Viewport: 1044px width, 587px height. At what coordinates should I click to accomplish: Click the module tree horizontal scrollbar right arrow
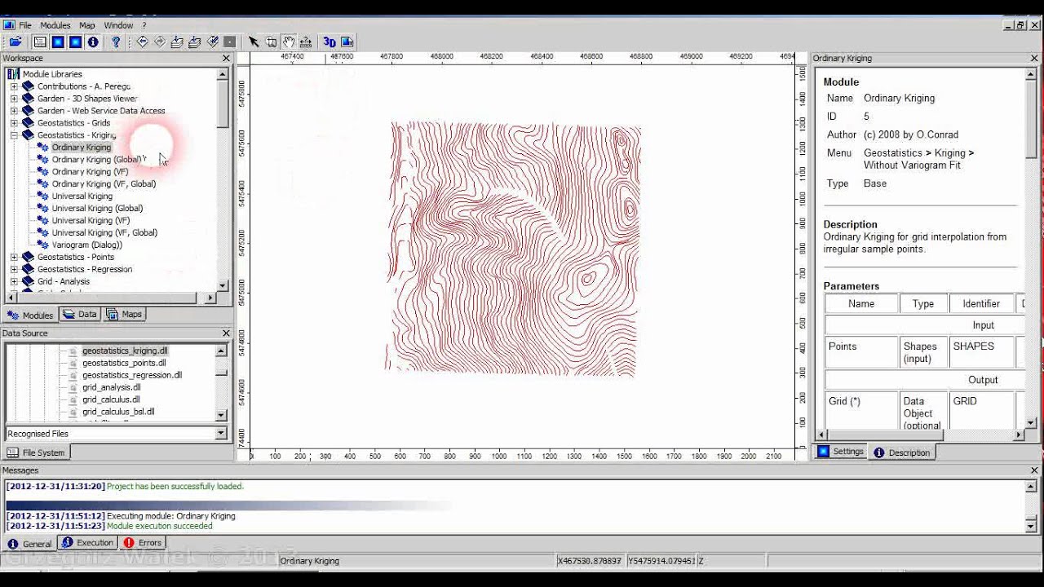pyautogui.click(x=210, y=298)
